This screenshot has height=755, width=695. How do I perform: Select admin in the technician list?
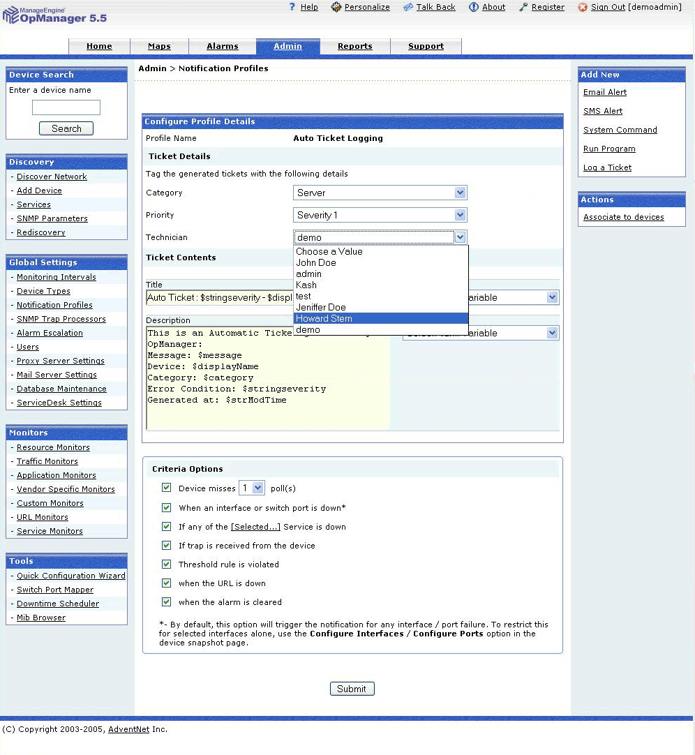click(380, 274)
